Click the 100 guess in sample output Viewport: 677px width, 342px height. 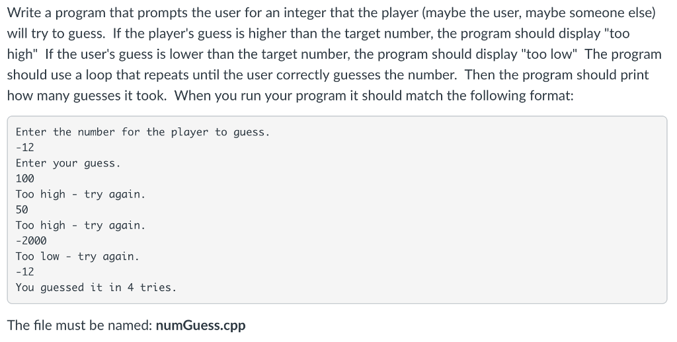pos(25,178)
